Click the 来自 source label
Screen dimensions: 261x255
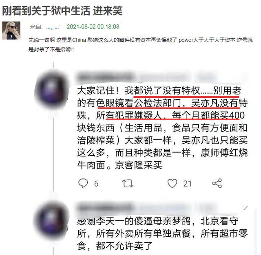tap(36, 26)
